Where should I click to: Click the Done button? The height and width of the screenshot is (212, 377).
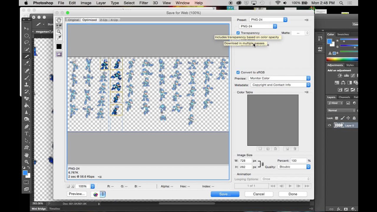tap(293, 194)
